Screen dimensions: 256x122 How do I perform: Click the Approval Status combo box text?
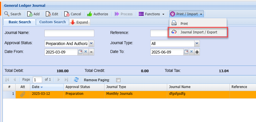67,44
